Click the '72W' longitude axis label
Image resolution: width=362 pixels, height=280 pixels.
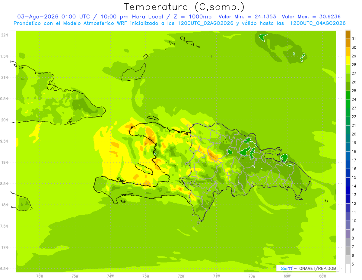tap(181, 276)
